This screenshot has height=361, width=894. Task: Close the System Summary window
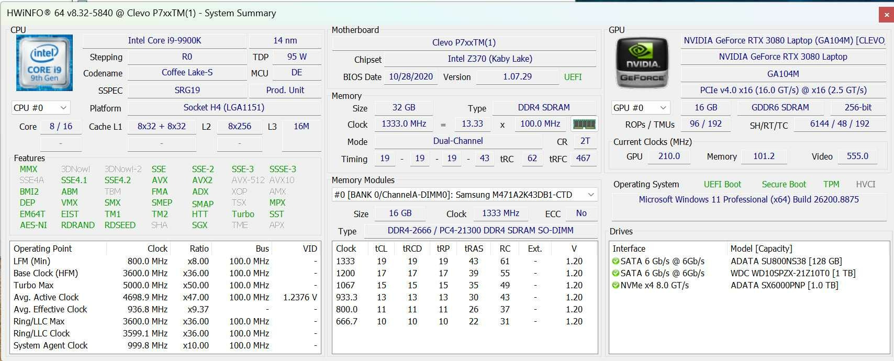pos(885,15)
